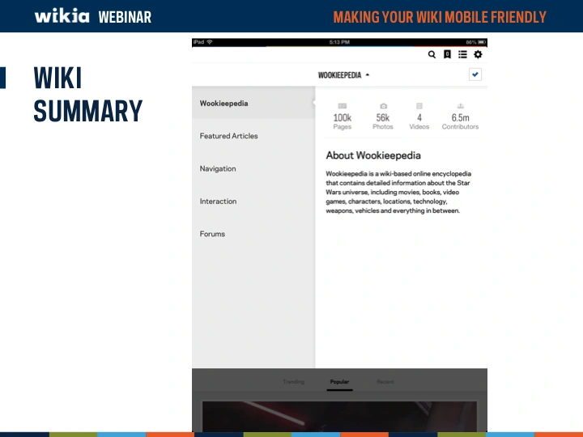Open the Navigation sidebar item
Viewport: 583px width, 437px height.
(x=218, y=168)
